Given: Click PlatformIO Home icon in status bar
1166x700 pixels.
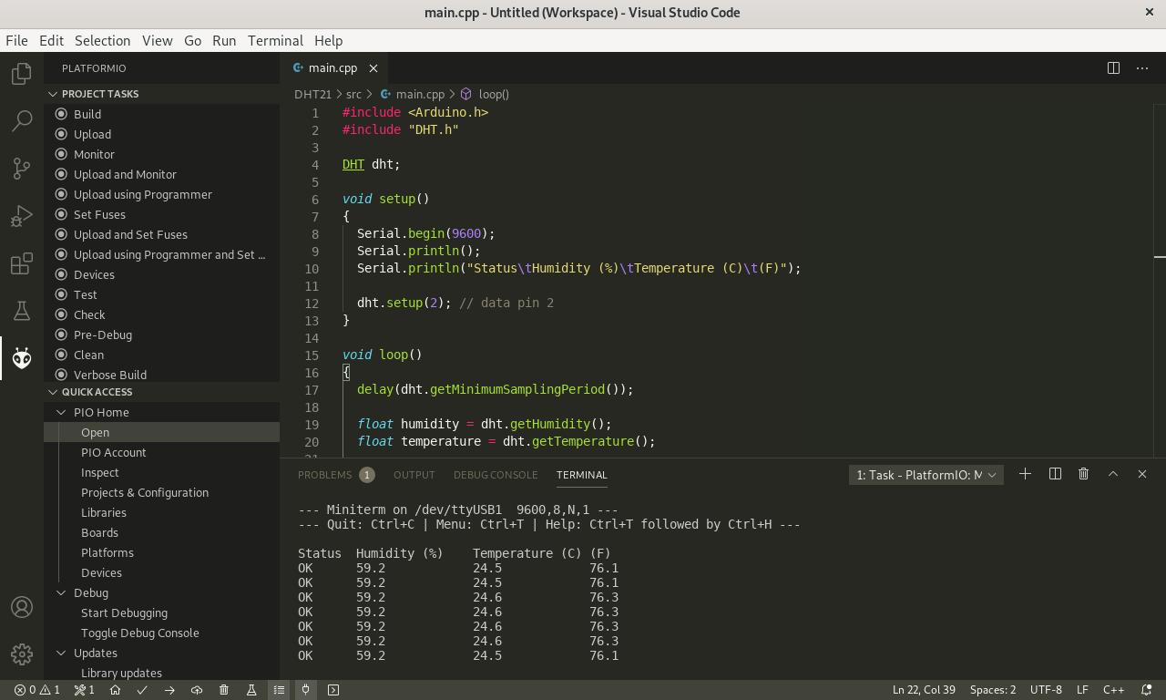Looking at the screenshot, I should pos(115,690).
